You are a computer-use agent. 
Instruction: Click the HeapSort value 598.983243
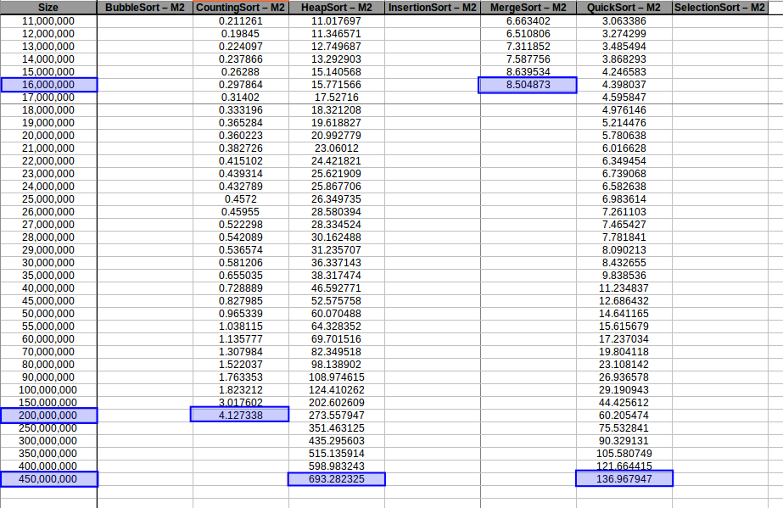tap(336, 466)
